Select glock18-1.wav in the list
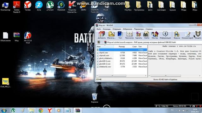The height and width of the screenshot is (113, 202). click(122, 61)
